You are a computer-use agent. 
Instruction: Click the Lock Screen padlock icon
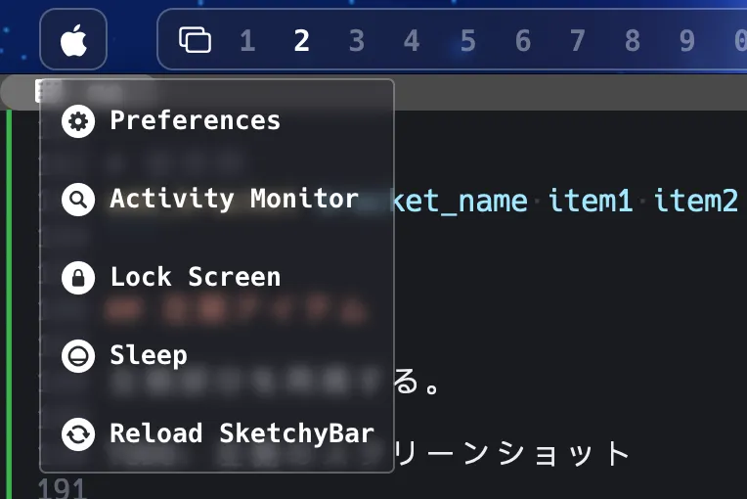(x=77, y=278)
